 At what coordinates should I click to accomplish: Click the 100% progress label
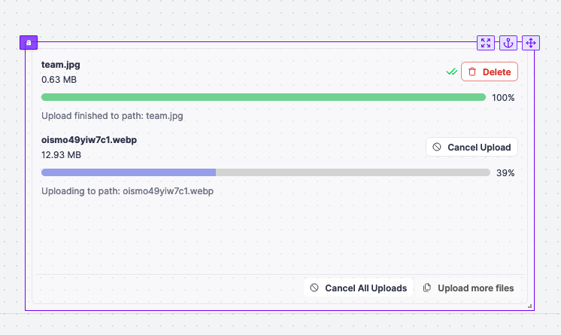pos(503,98)
